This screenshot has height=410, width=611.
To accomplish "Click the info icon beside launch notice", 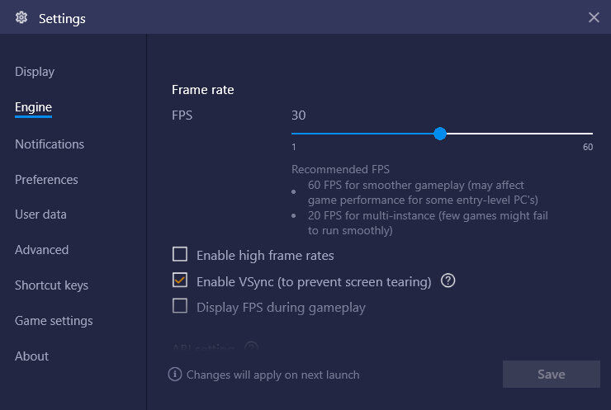I will pyautogui.click(x=175, y=375).
